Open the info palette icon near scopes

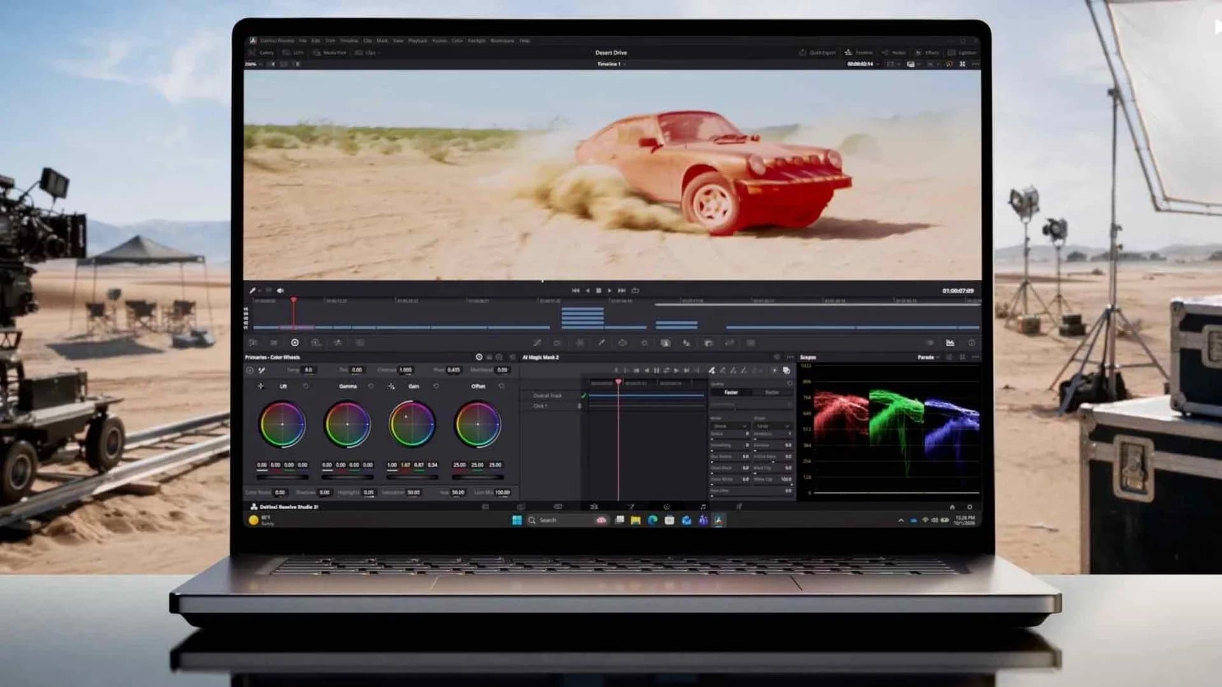[971, 343]
